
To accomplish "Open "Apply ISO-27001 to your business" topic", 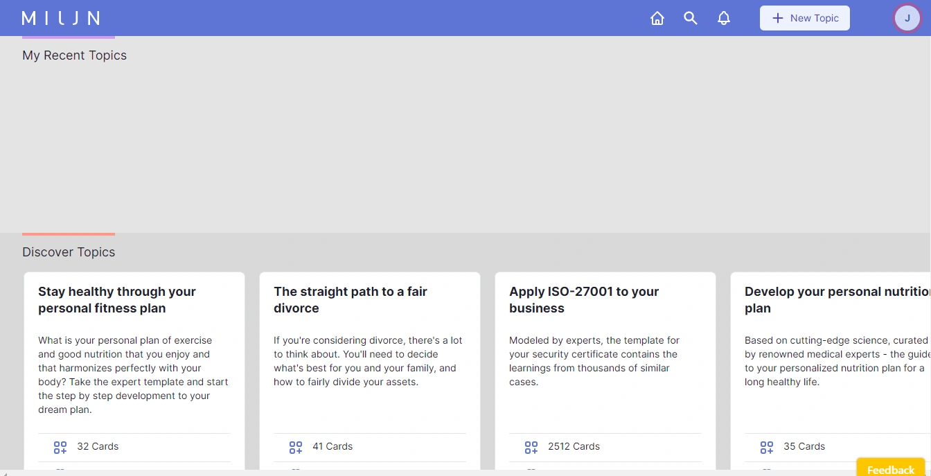I will click(584, 300).
